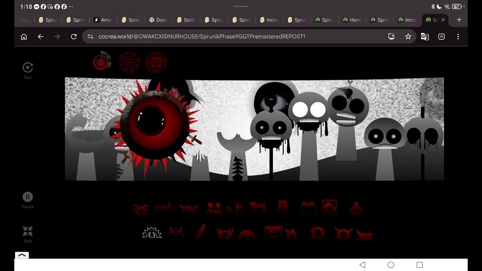Select the round vase-shaped character icon

coord(356,209)
